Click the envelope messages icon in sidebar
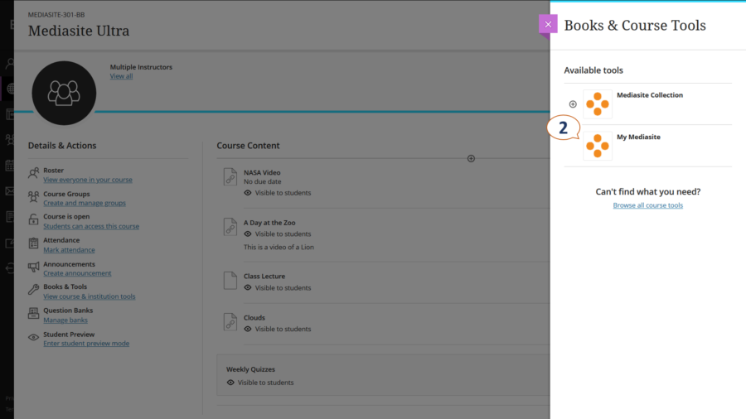Screen dimensions: 746x419 click(x=10, y=191)
